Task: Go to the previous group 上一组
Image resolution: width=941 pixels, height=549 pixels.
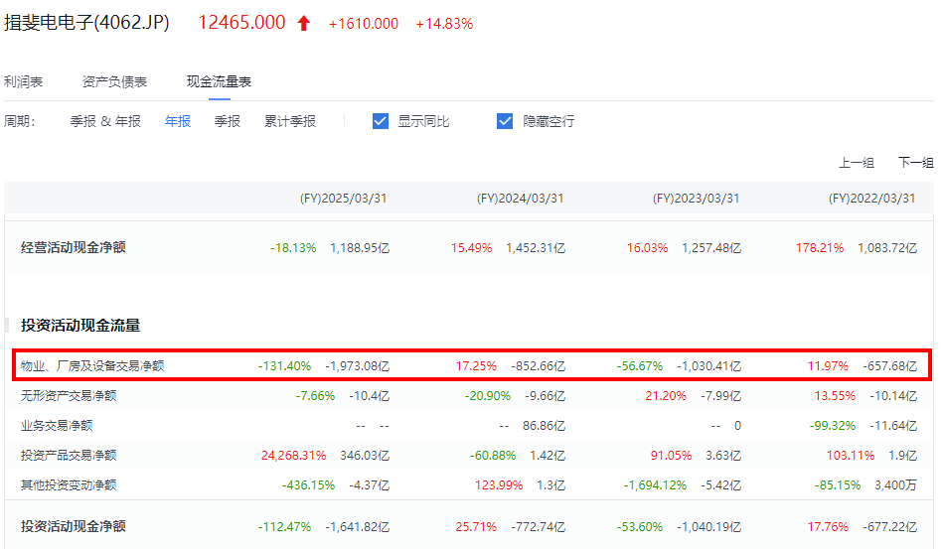Action: point(857,163)
